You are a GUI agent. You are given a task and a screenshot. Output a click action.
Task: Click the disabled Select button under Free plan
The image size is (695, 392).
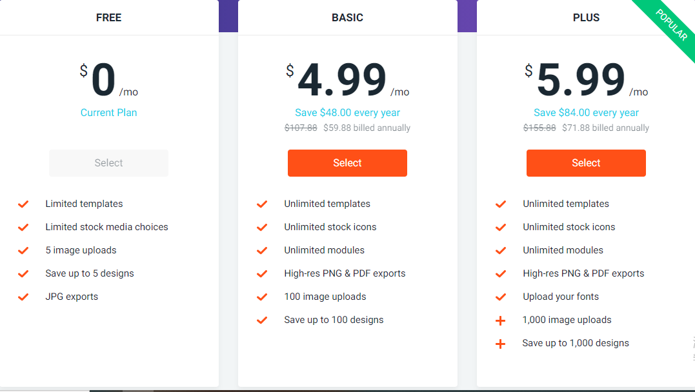click(108, 163)
